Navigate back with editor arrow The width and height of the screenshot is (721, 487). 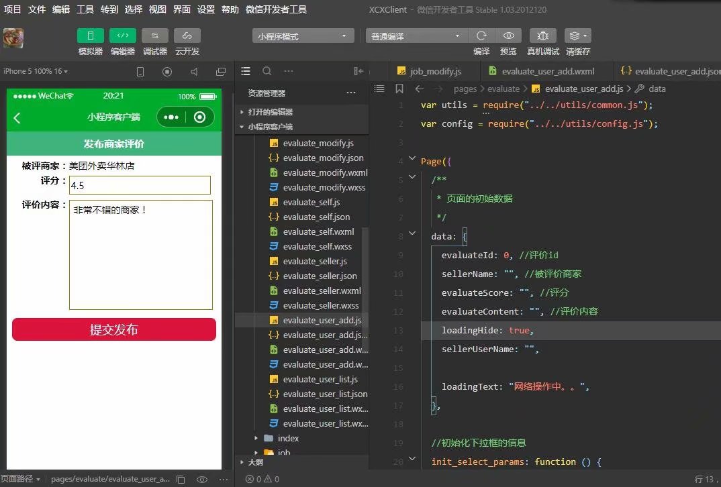(420, 89)
